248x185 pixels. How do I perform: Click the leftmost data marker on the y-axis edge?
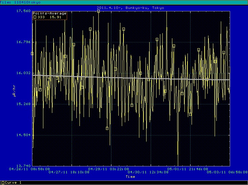32,53
